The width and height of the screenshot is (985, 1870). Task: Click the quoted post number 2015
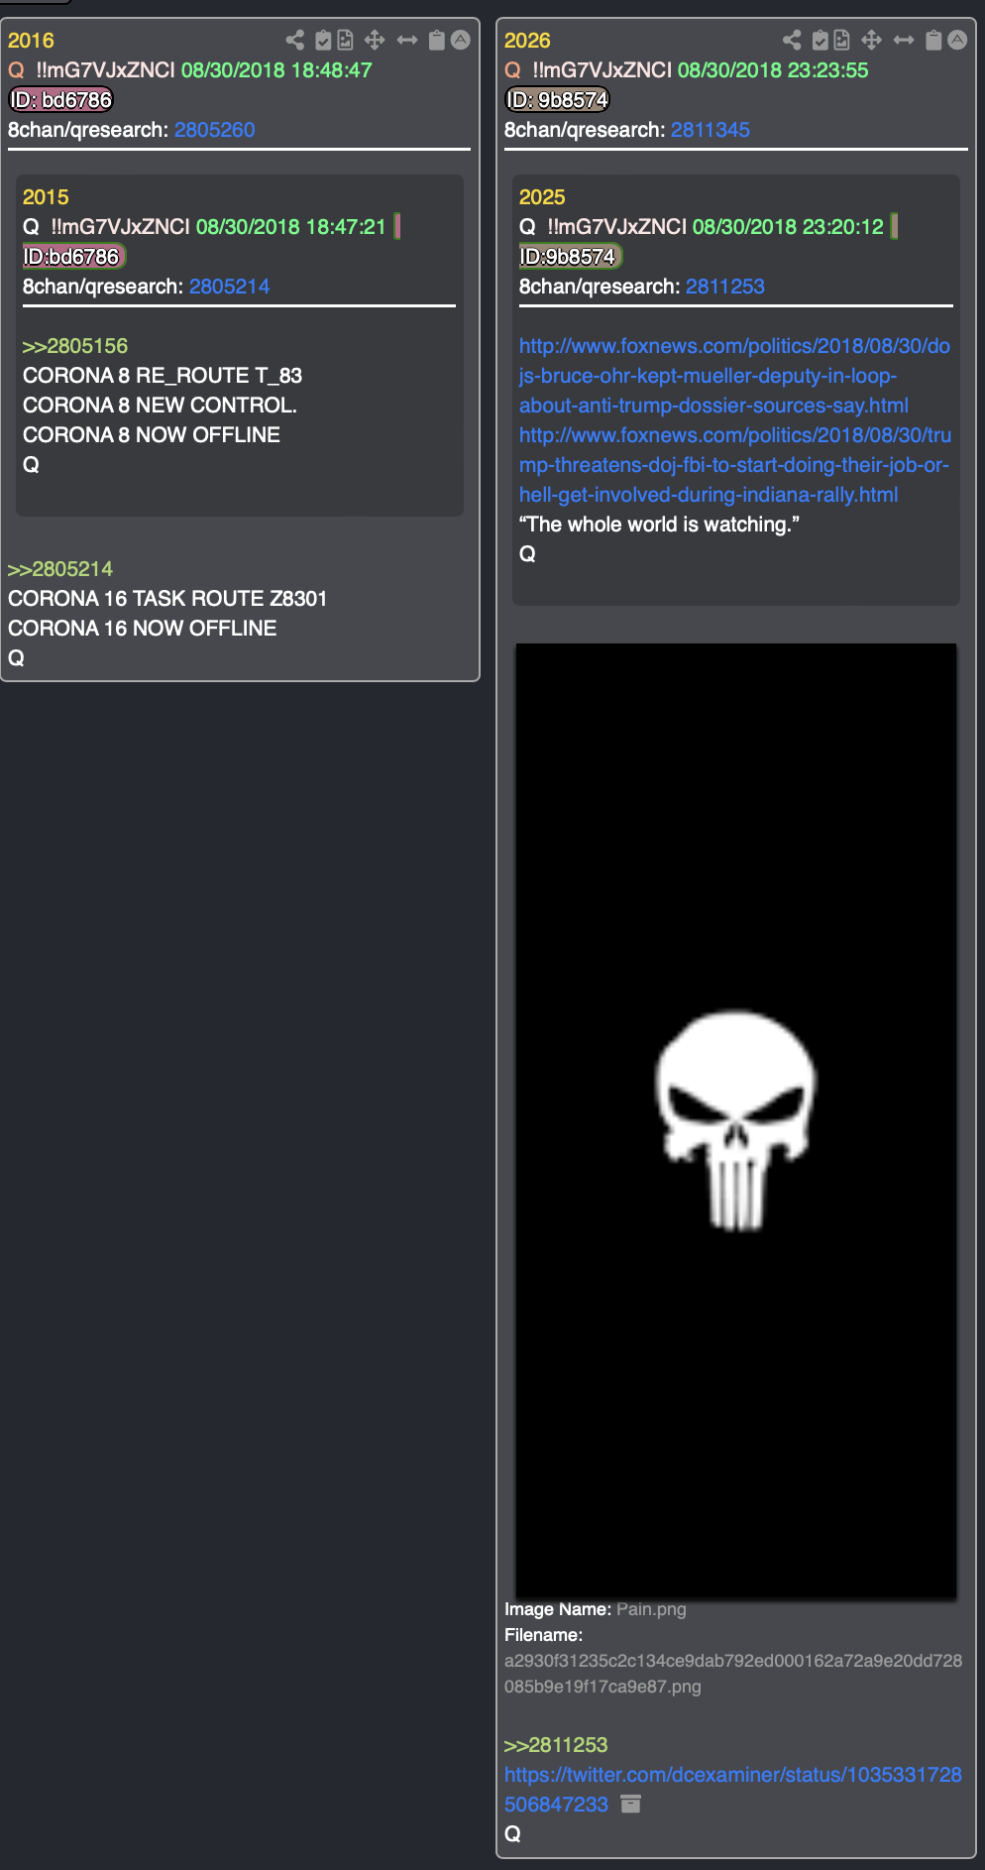click(46, 197)
